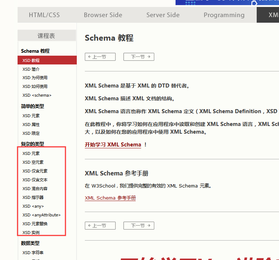Open XSD 为何使用 lesson
The image size is (279, 260).
(35, 78)
